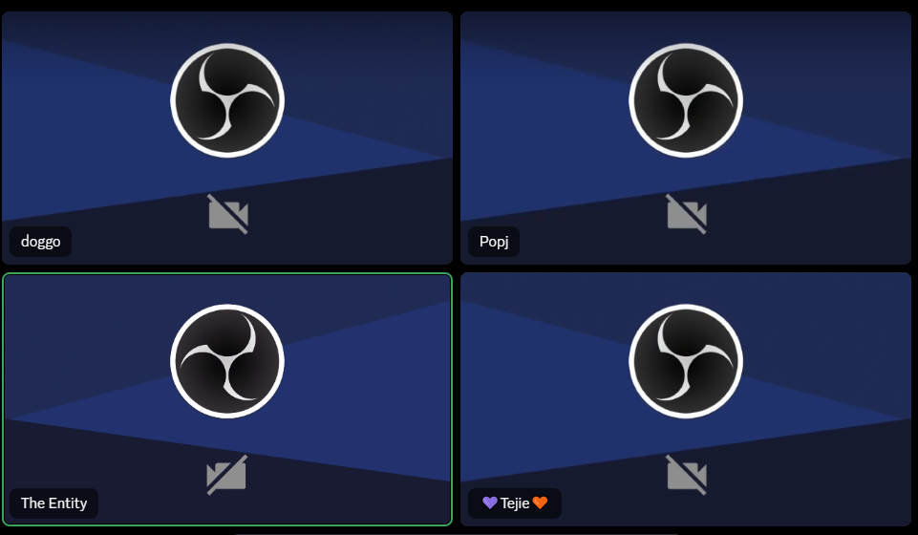The height and width of the screenshot is (535, 918).
Task: Click the orange heart after Tejie's name
Action: 540,503
